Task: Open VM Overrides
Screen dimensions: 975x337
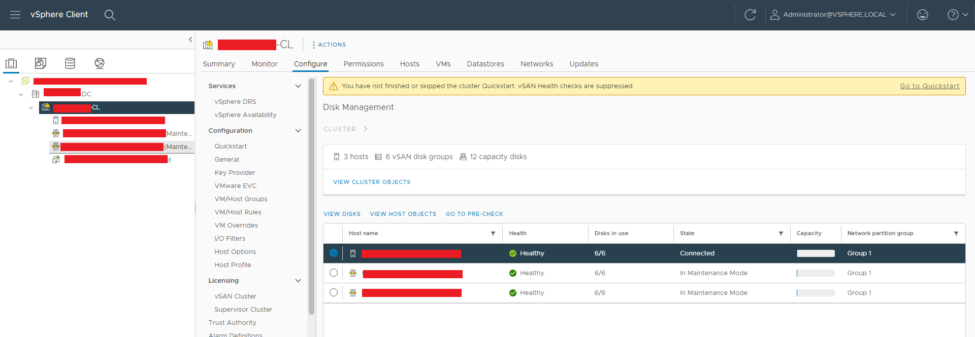Action: coord(236,226)
